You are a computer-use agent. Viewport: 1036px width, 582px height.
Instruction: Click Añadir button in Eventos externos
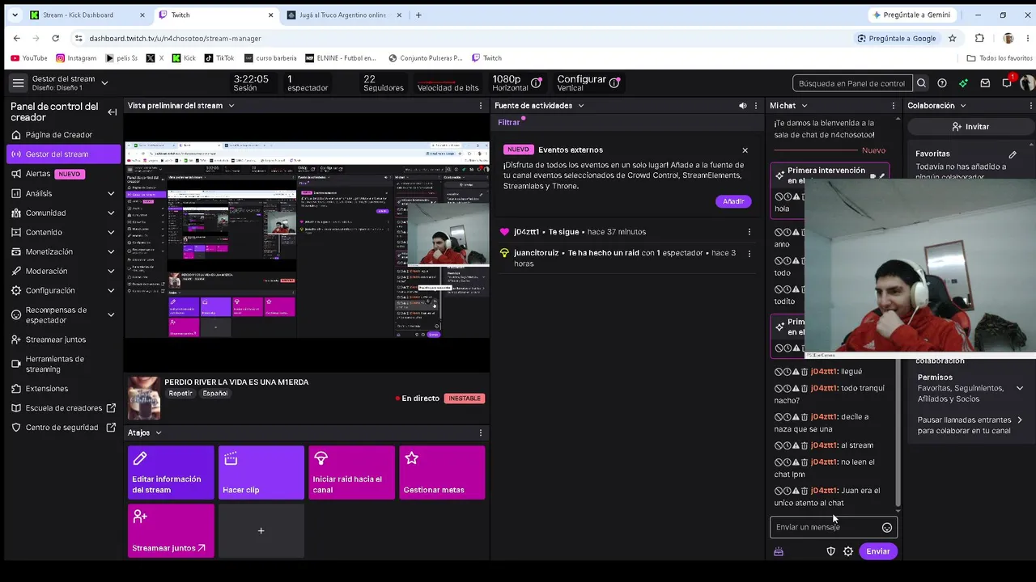733,201
